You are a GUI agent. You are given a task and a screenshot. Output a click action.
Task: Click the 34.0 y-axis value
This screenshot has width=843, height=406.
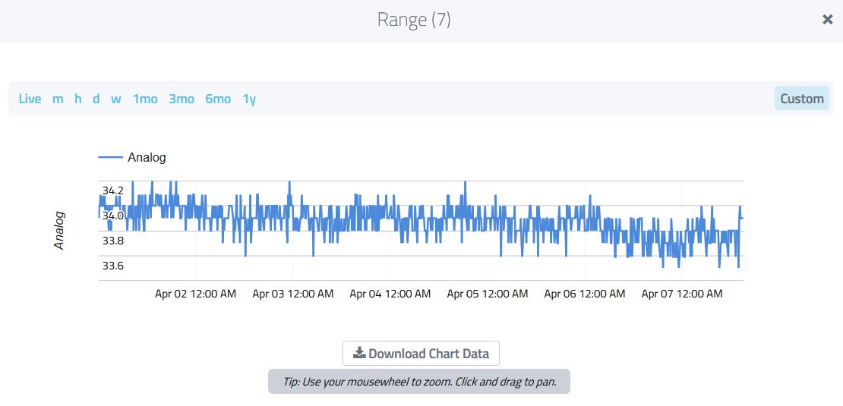pyautogui.click(x=113, y=216)
